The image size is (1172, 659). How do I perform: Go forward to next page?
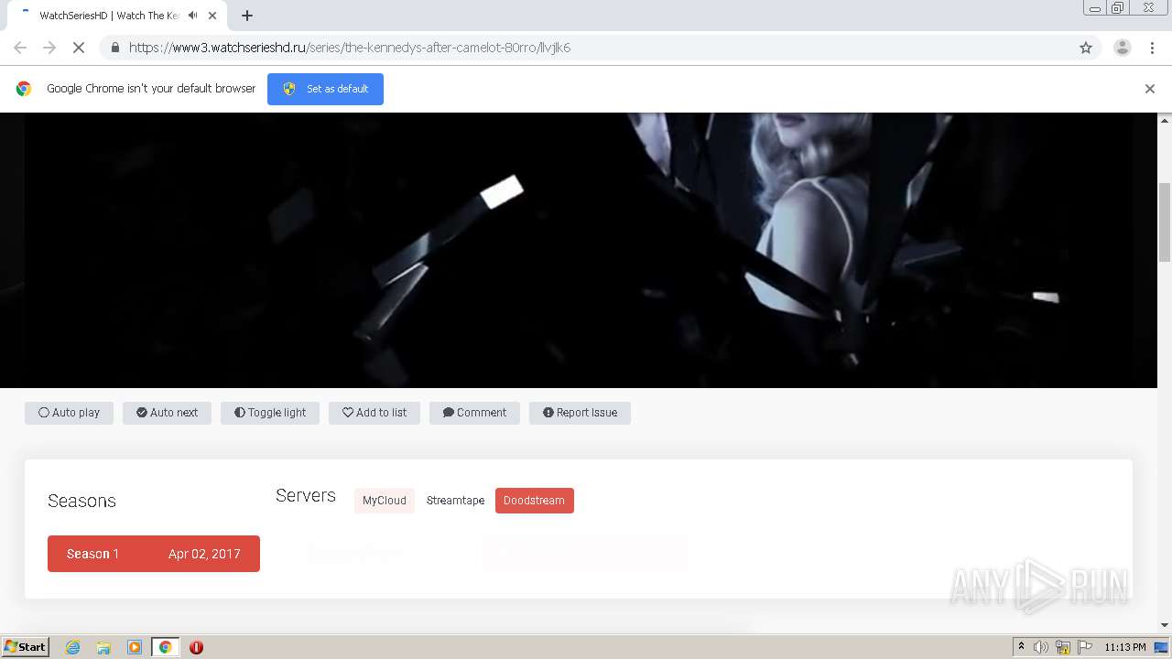(49, 48)
